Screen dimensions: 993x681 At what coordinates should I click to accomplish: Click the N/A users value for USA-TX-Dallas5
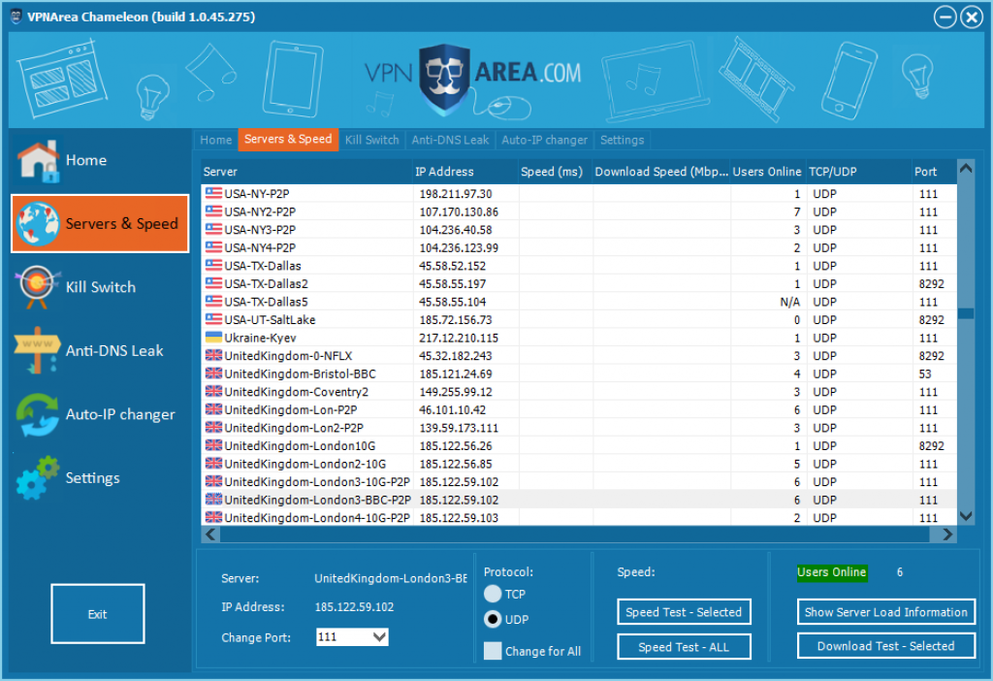[789, 302]
